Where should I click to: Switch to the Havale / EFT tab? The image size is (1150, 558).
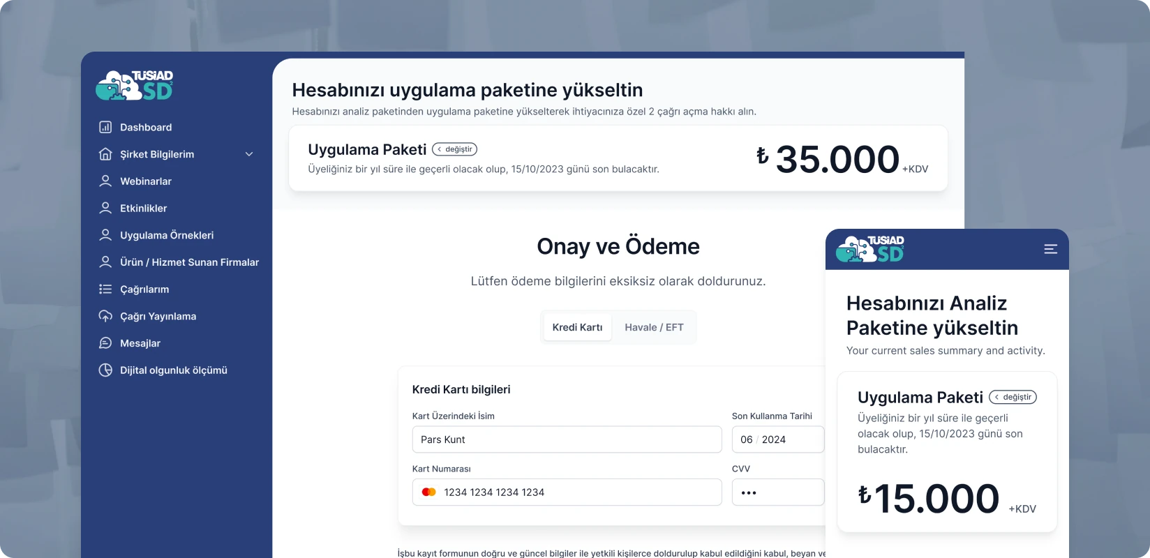[x=654, y=327]
